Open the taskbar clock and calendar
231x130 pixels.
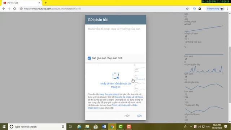pyautogui.click(x=217, y=127)
